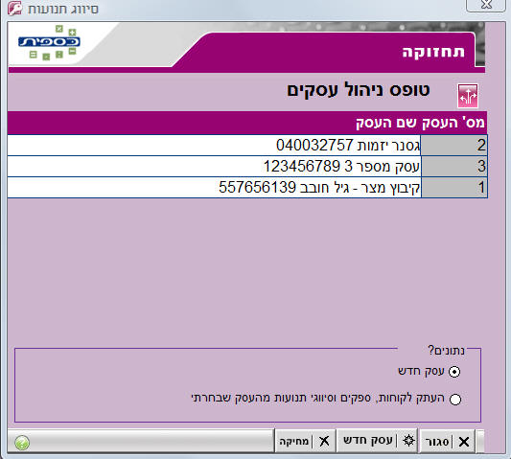
Task: Click the סגור button label
Action: coord(437,442)
